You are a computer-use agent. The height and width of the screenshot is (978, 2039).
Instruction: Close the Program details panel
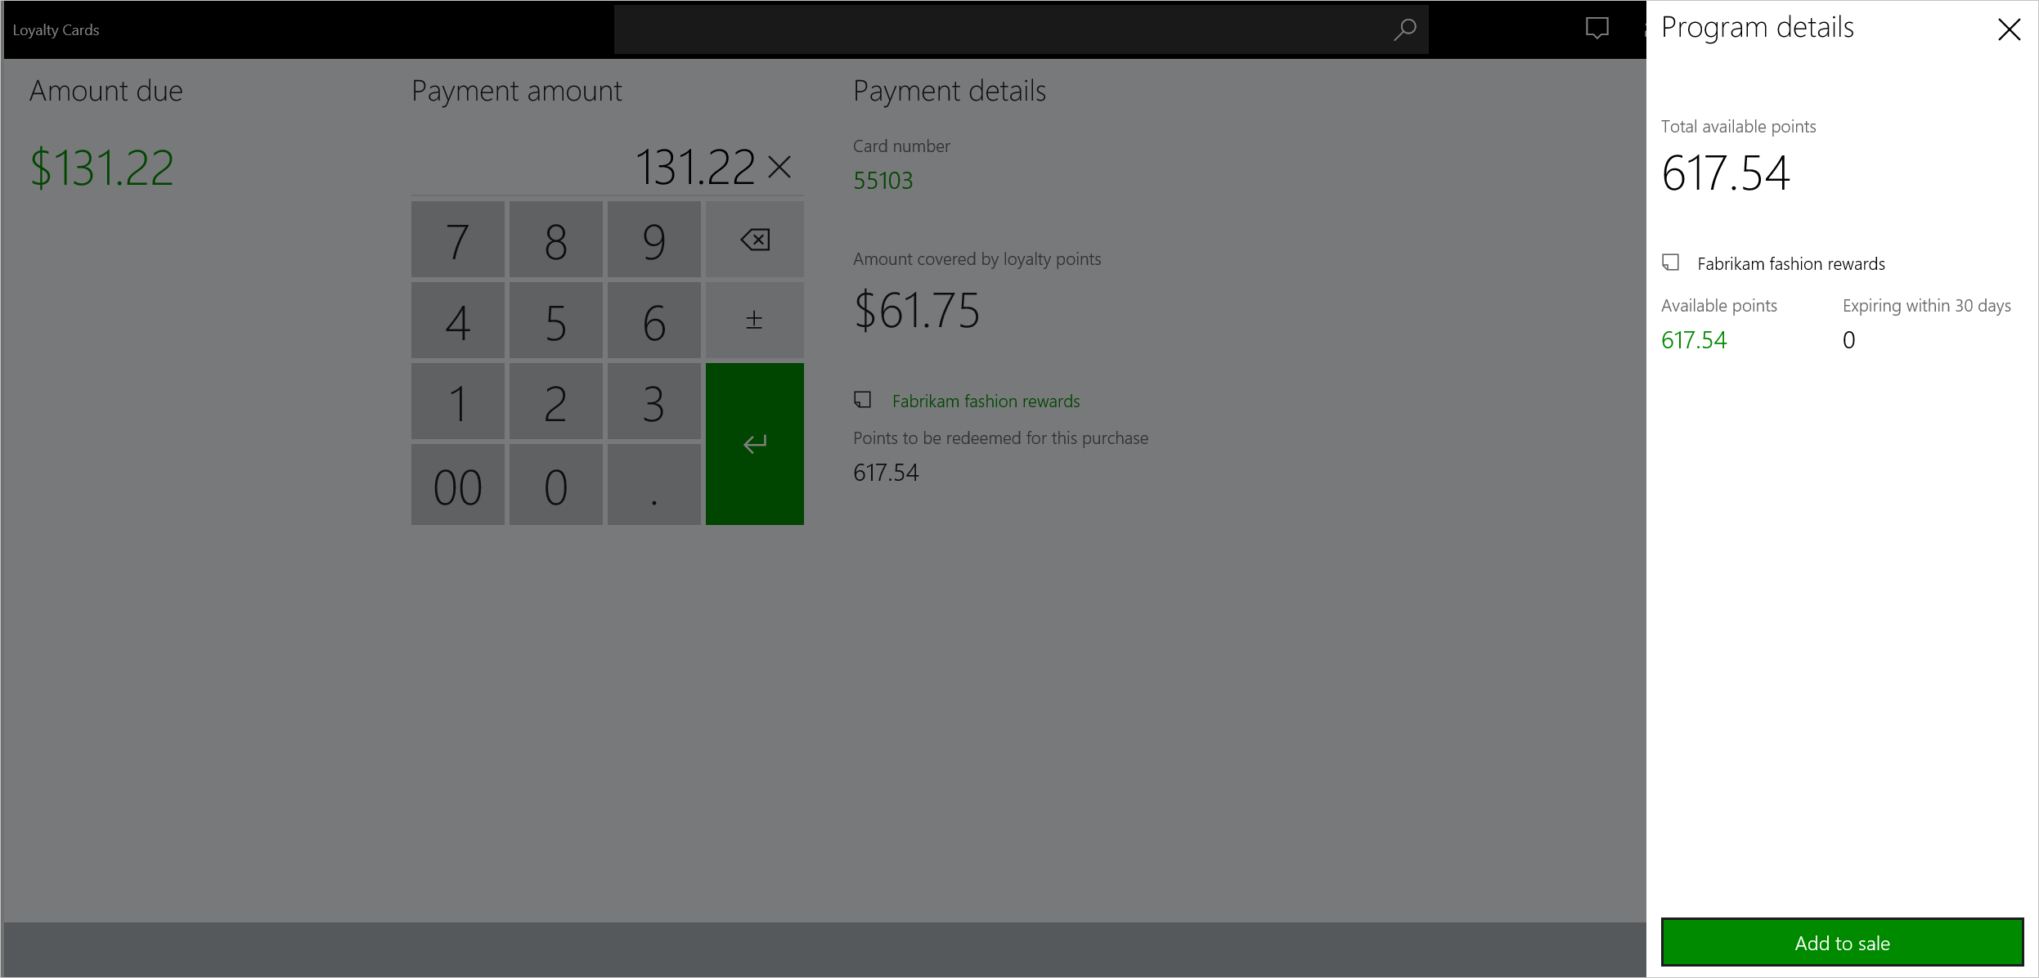2008,29
